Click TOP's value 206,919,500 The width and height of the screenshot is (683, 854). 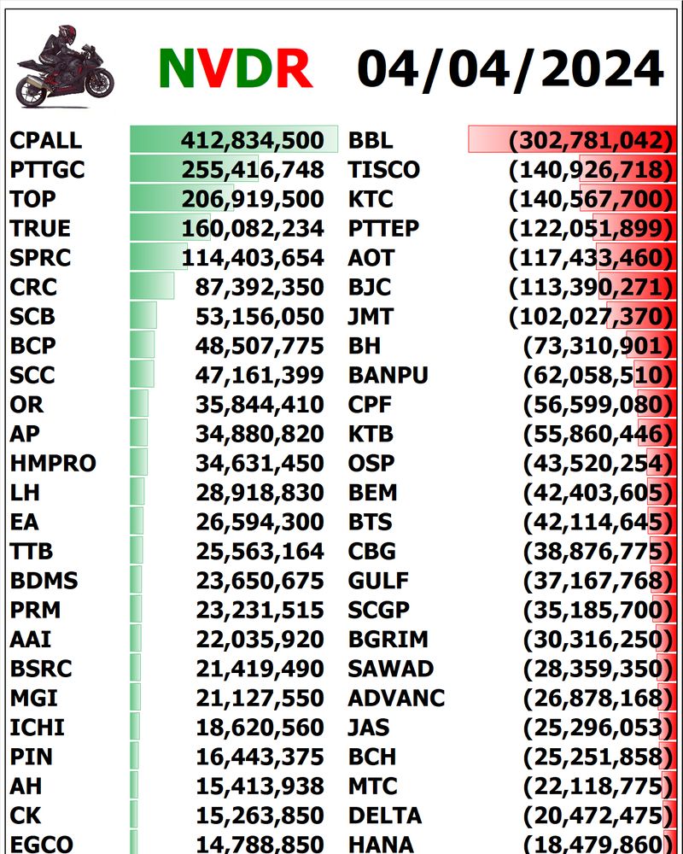click(x=252, y=199)
